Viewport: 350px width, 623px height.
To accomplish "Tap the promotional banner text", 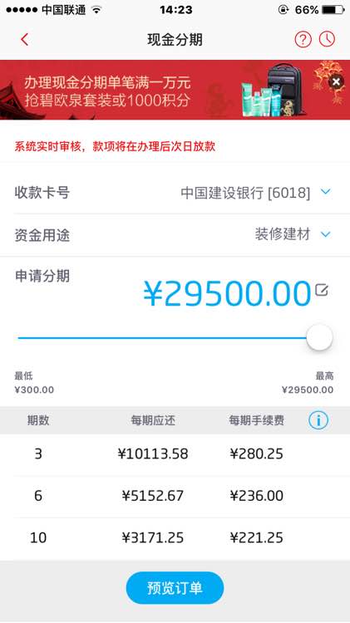I will (107, 91).
